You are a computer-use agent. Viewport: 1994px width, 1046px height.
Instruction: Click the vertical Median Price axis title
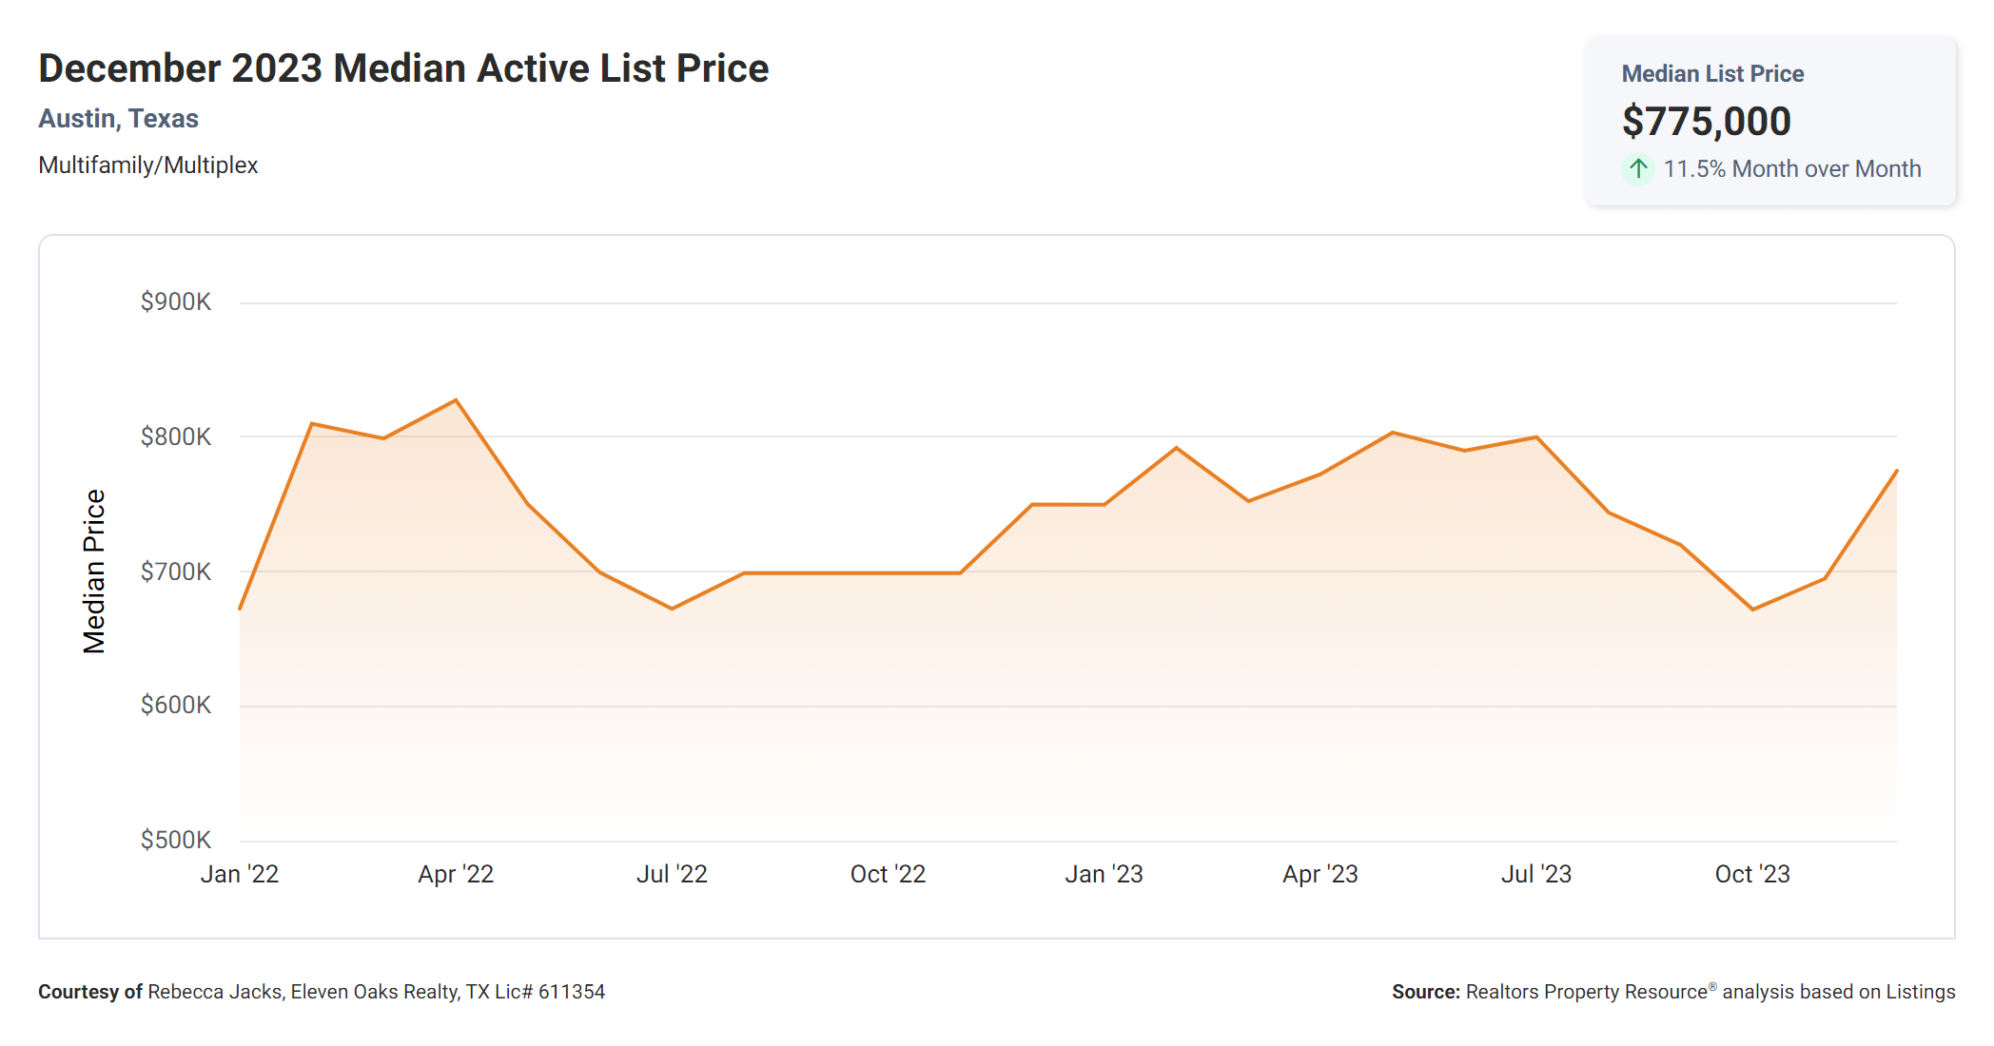click(94, 571)
